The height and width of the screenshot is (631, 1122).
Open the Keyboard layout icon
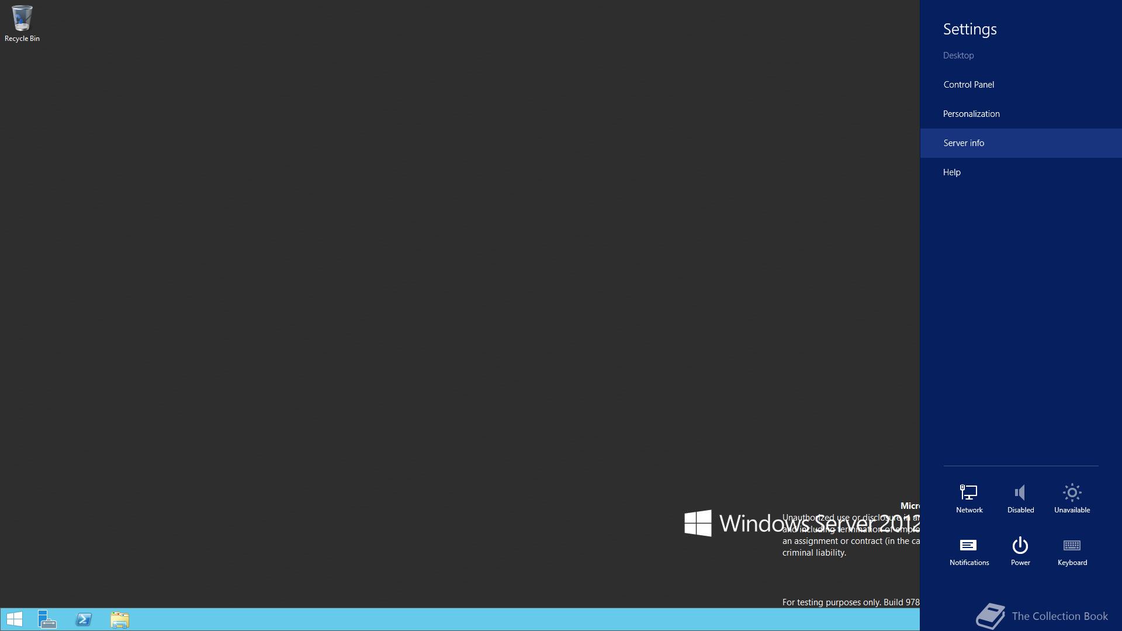(x=1072, y=552)
